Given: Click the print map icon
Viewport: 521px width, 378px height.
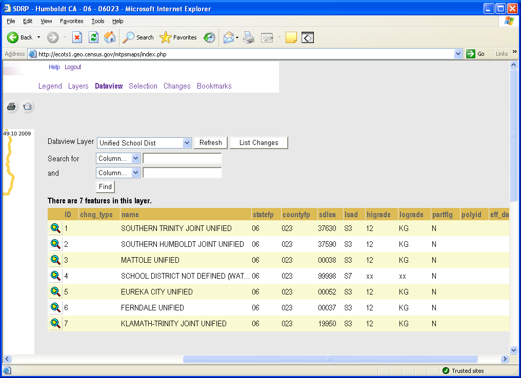Looking at the screenshot, I should pos(12,107).
